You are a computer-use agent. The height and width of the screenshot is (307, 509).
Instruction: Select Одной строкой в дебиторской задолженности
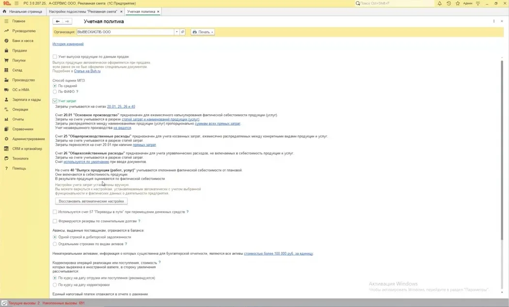click(55, 237)
